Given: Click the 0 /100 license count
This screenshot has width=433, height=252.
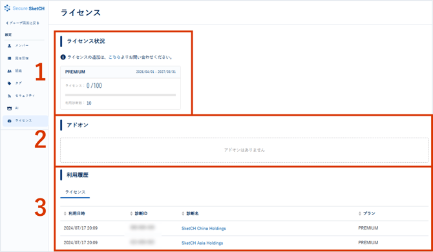Looking at the screenshot, I should 94,85.
